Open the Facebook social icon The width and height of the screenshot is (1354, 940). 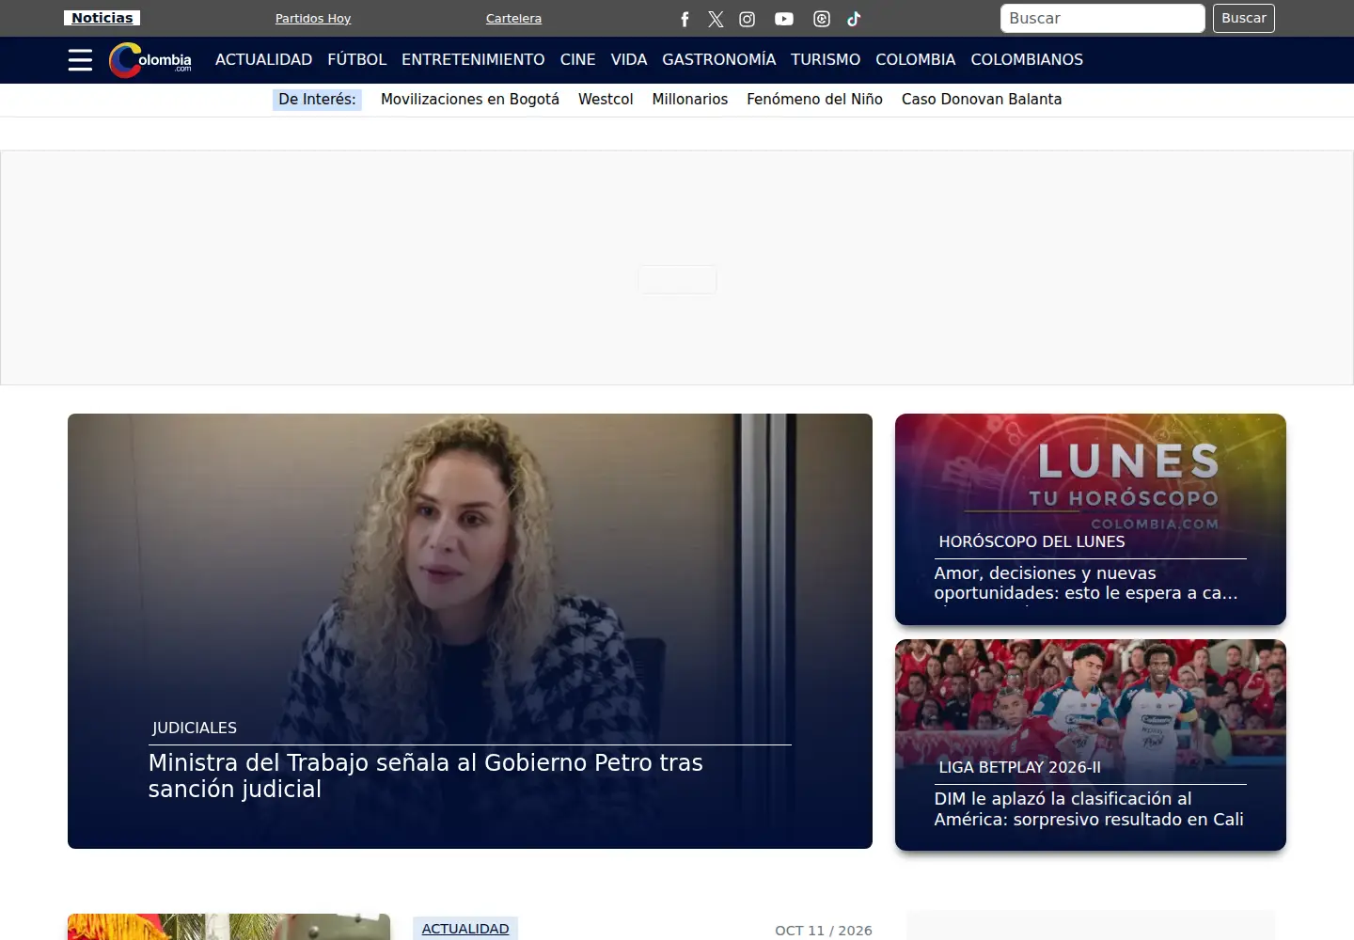click(685, 19)
